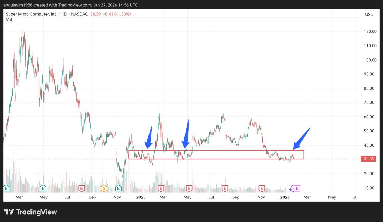Screen dimensions: 383x222
Task: Click the header credit abdulayim1988 created with TradingView.com
Action: tap(48, 5)
